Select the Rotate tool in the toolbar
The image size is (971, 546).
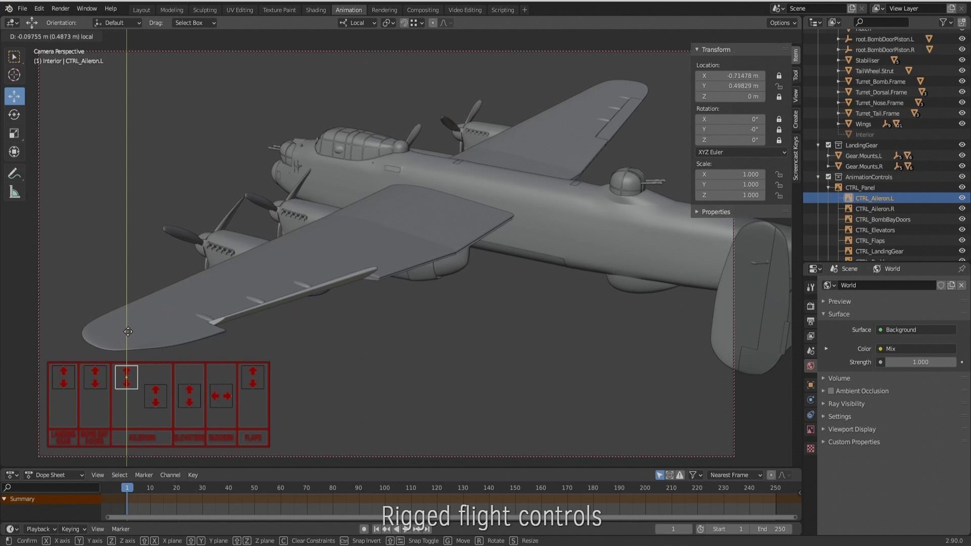coord(14,115)
